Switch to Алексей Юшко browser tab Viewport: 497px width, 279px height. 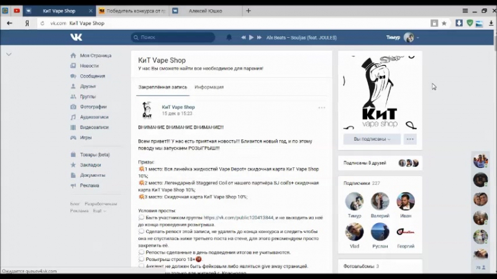tap(206, 11)
